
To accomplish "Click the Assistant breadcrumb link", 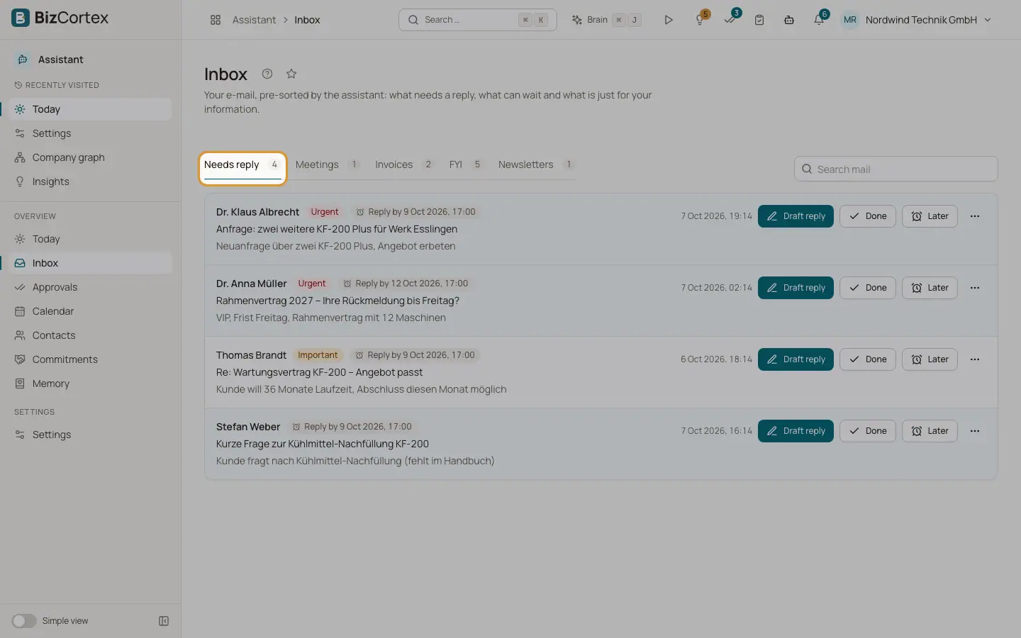I will coord(254,20).
